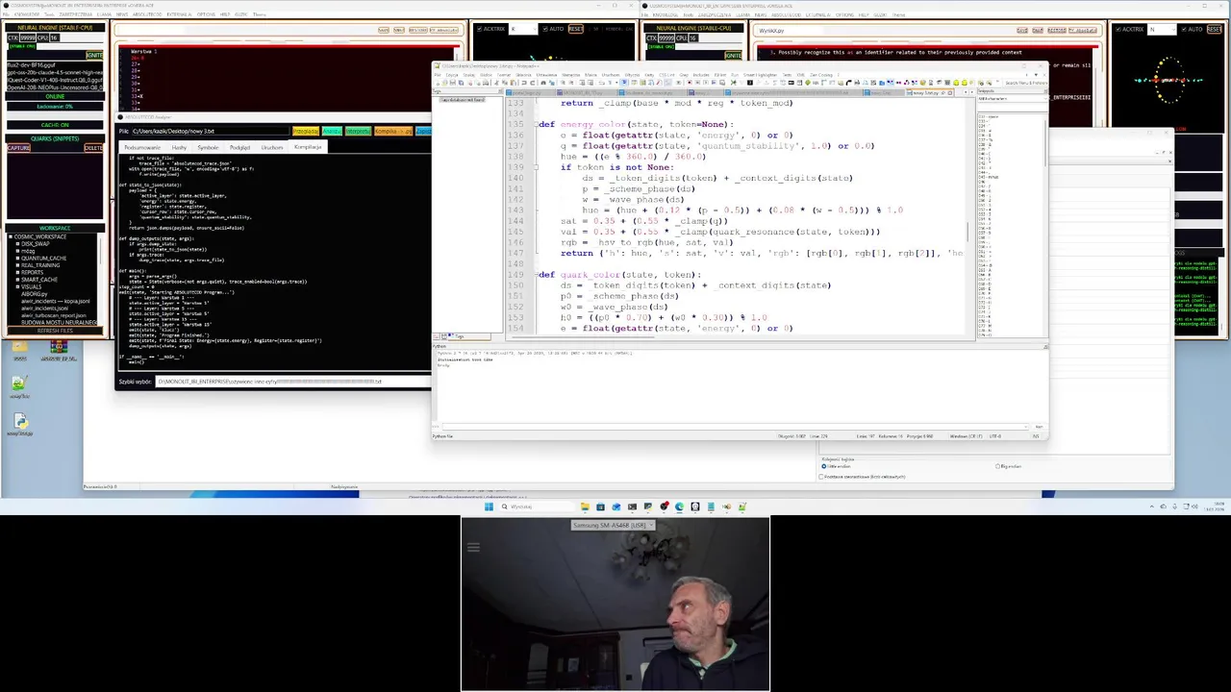
Task: Expand the REAL_TRAINING folder node
Action: point(17,265)
